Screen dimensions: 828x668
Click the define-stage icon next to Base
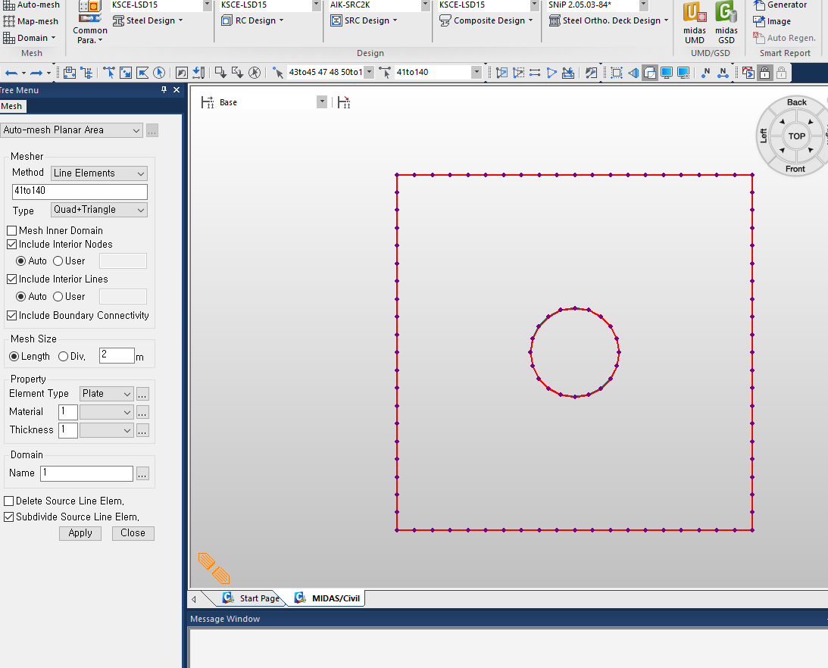[x=344, y=102]
